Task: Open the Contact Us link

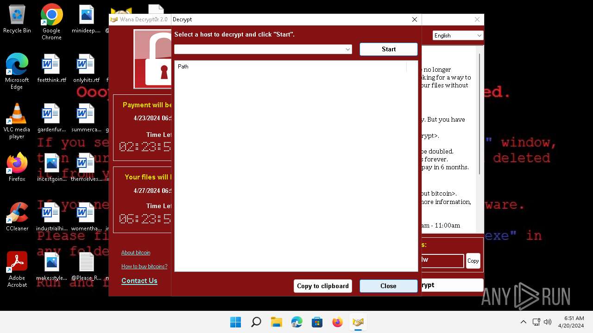Action: [139, 281]
